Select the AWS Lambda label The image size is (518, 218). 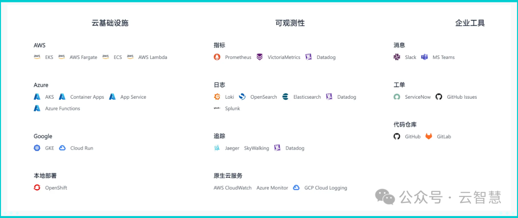pyautogui.click(x=153, y=57)
